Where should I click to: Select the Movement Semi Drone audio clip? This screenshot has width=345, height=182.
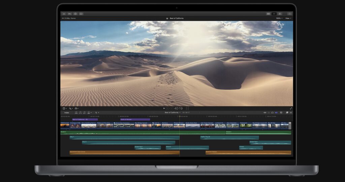(125, 153)
